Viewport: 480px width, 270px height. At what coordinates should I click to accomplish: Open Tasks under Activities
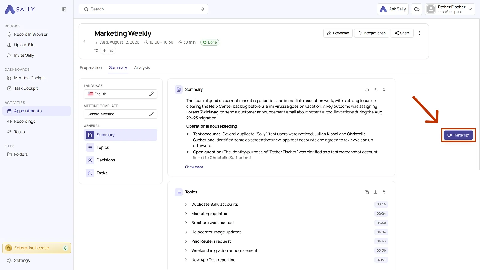pyautogui.click(x=37, y=132)
